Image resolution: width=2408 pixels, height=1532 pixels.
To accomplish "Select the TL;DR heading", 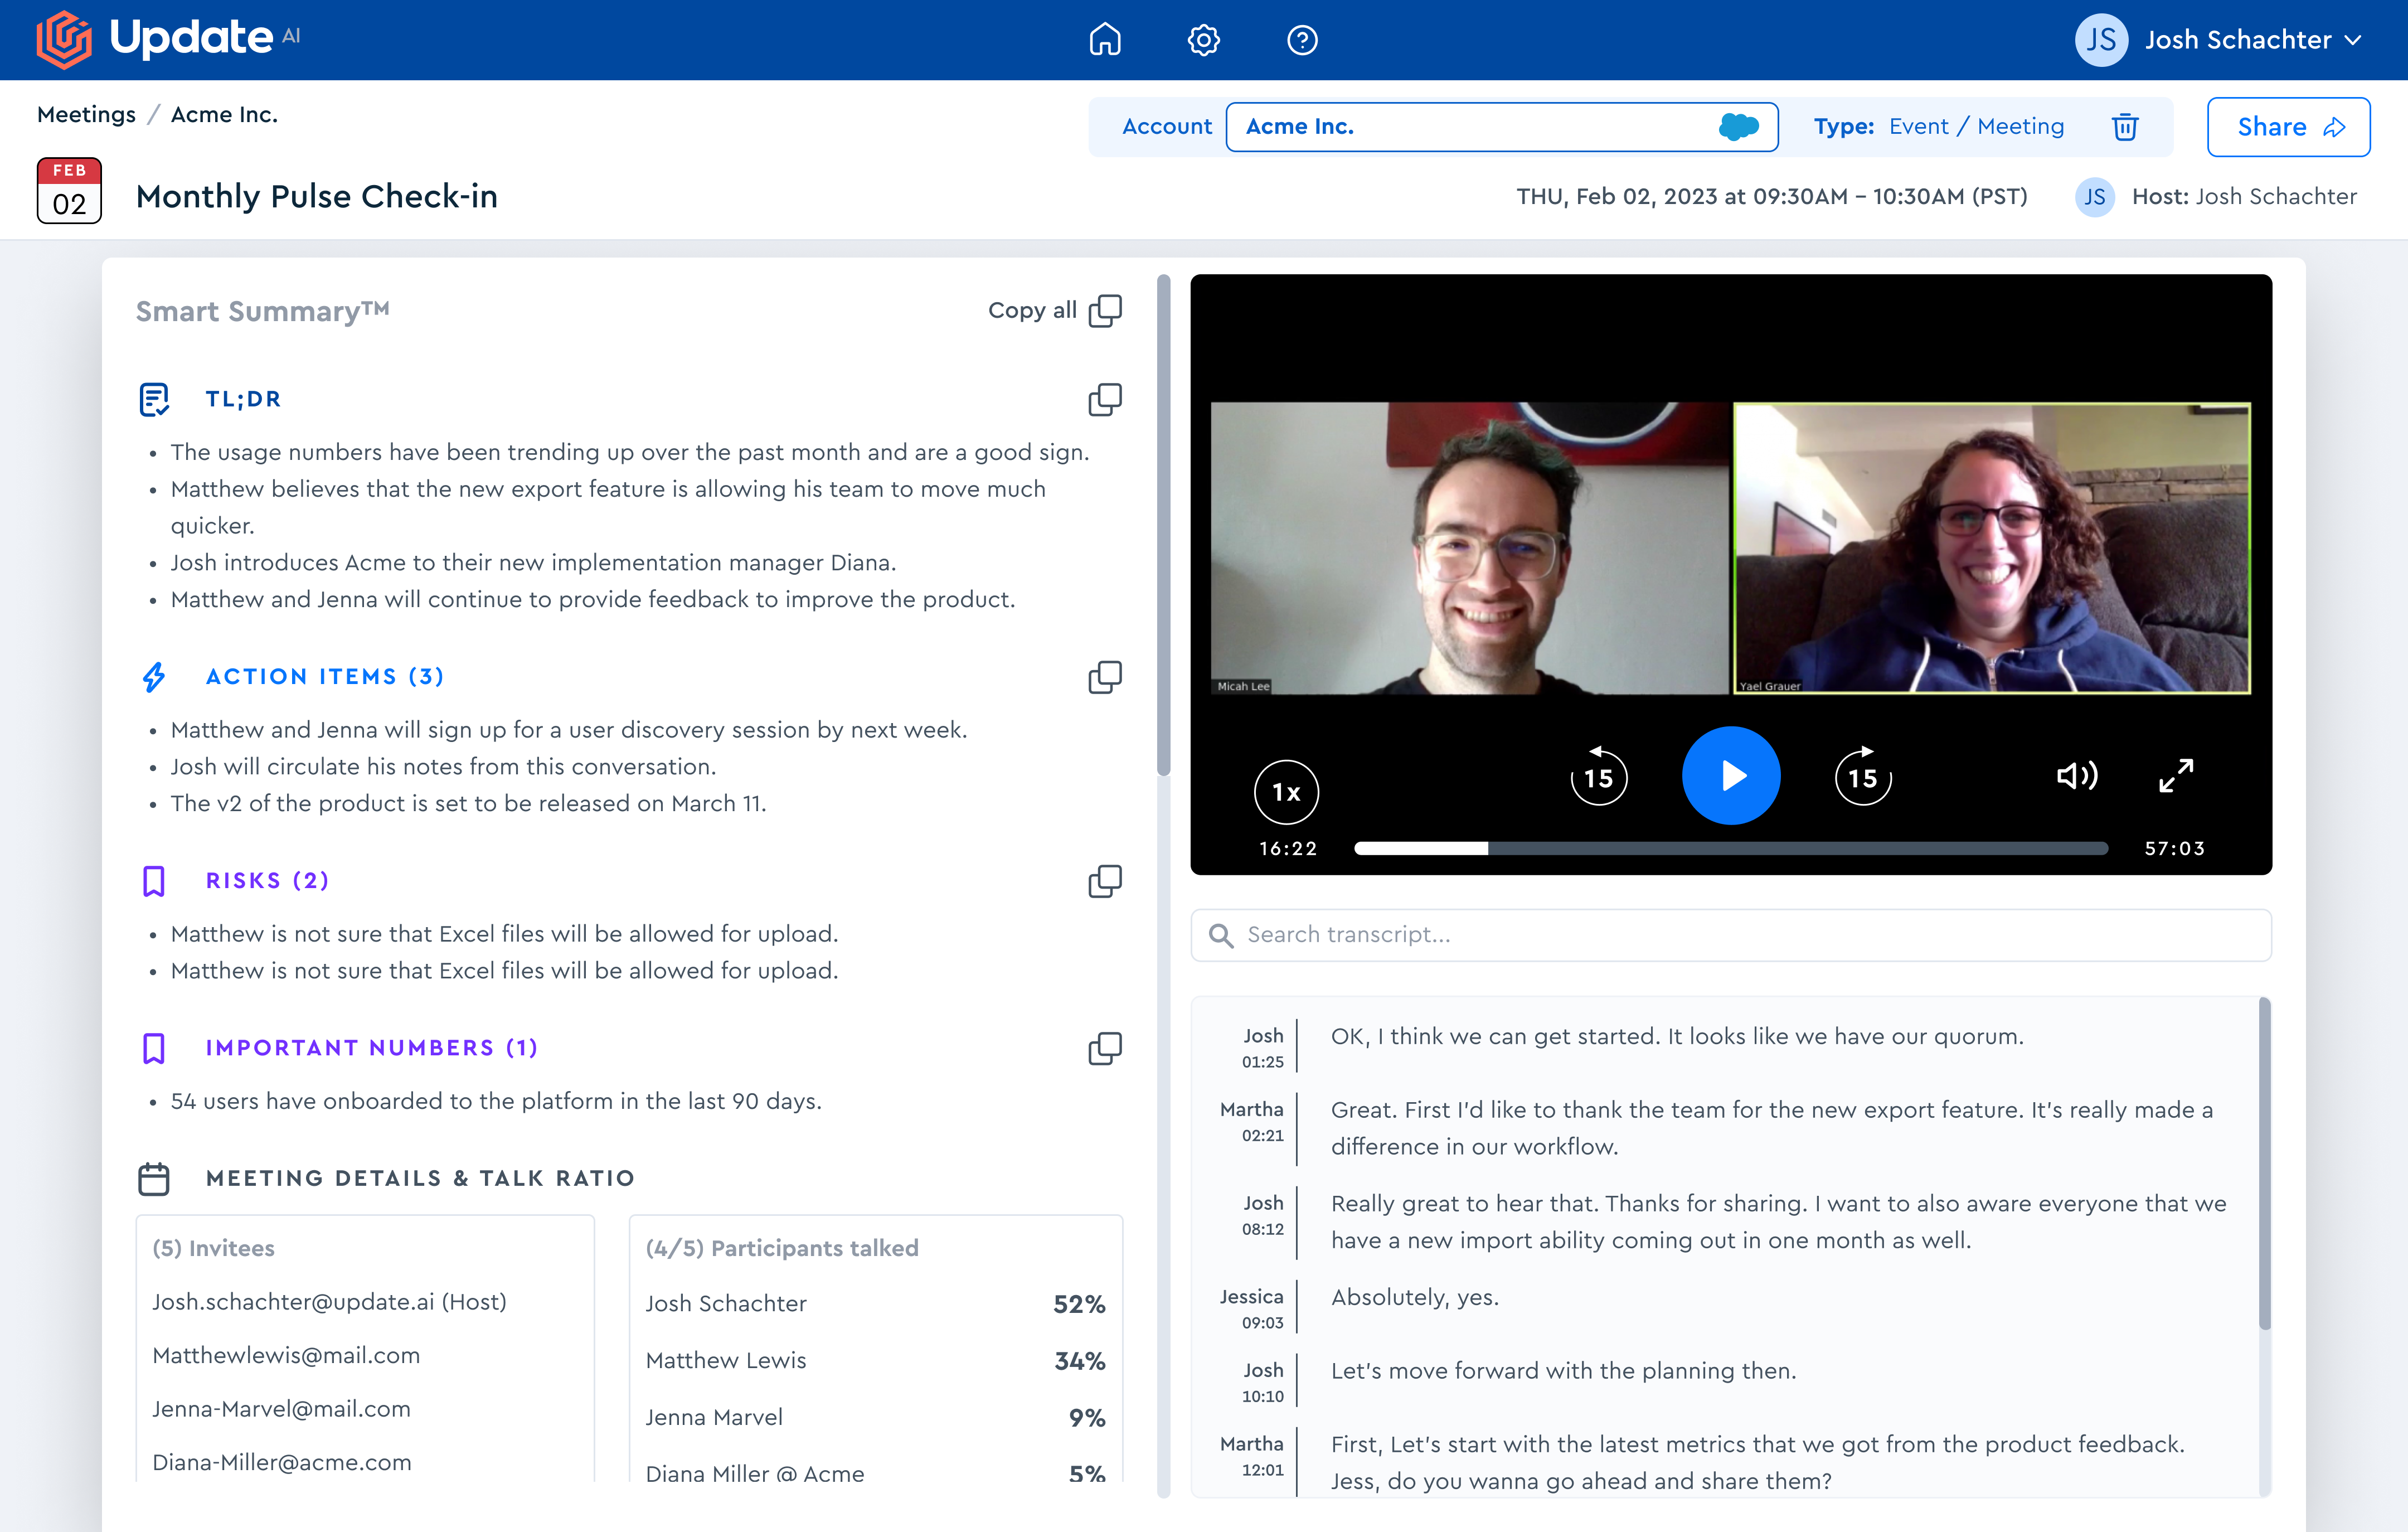I will coord(243,399).
